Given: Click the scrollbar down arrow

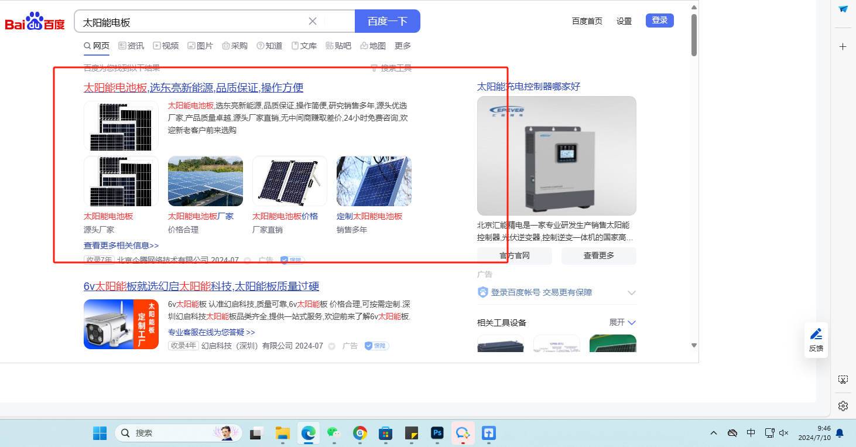Looking at the screenshot, I should point(694,345).
